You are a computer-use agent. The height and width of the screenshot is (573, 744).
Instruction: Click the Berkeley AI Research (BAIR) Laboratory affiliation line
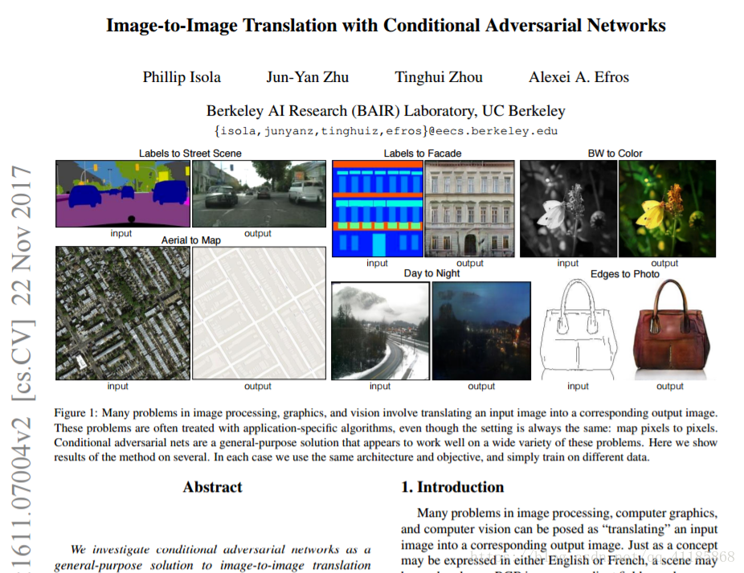click(386, 111)
